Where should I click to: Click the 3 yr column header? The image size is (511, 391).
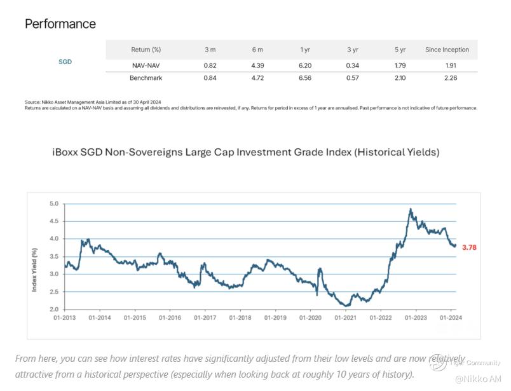(x=352, y=50)
